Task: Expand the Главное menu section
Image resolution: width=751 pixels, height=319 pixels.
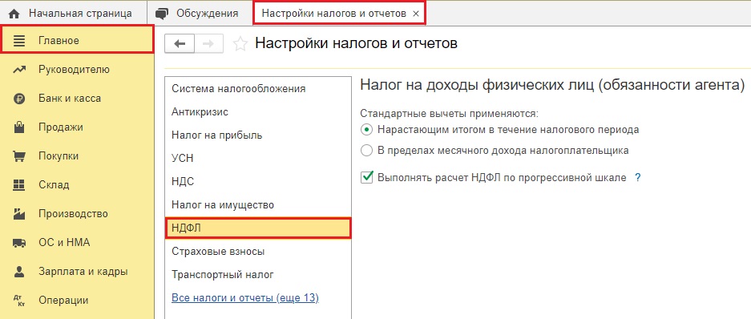Action: [x=77, y=40]
